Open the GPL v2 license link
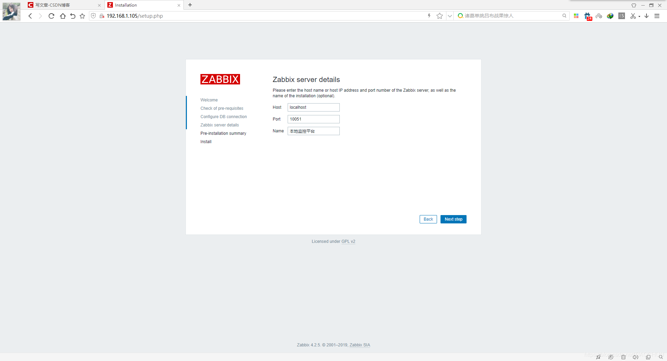667x361 pixels. pos(348,241)
